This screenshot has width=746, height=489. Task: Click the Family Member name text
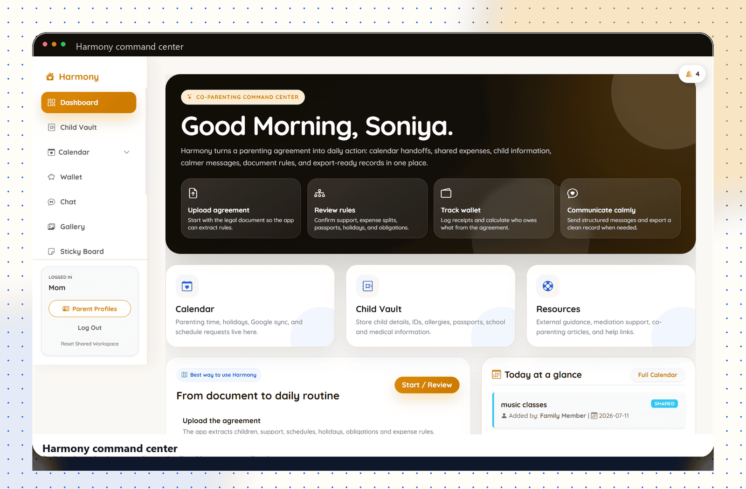click(x=563, y=416)
